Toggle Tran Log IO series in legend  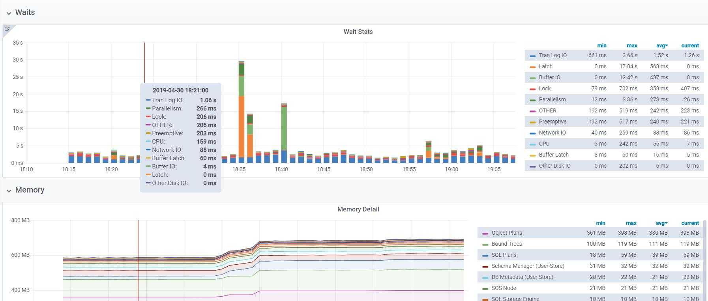point(553,56)
